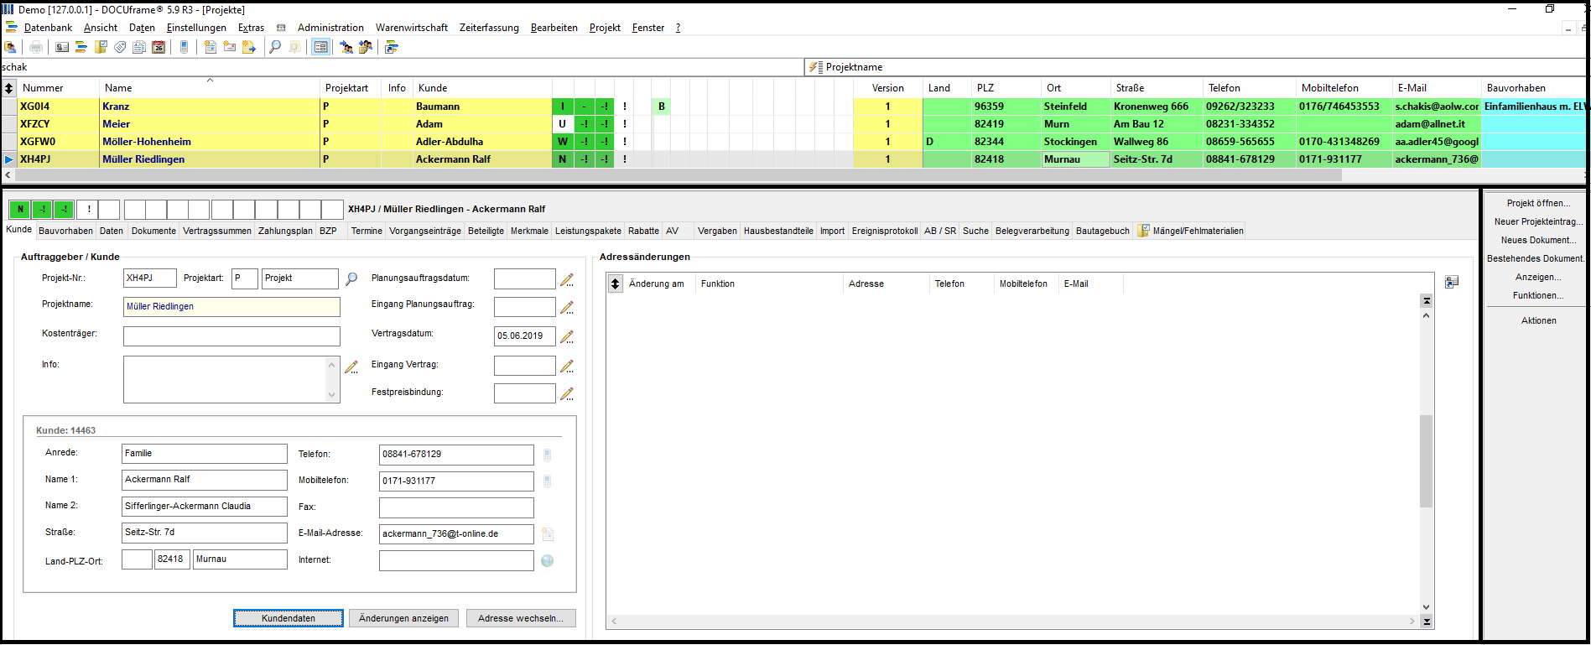Toggle the white exclamation status box

coord(88,209)
